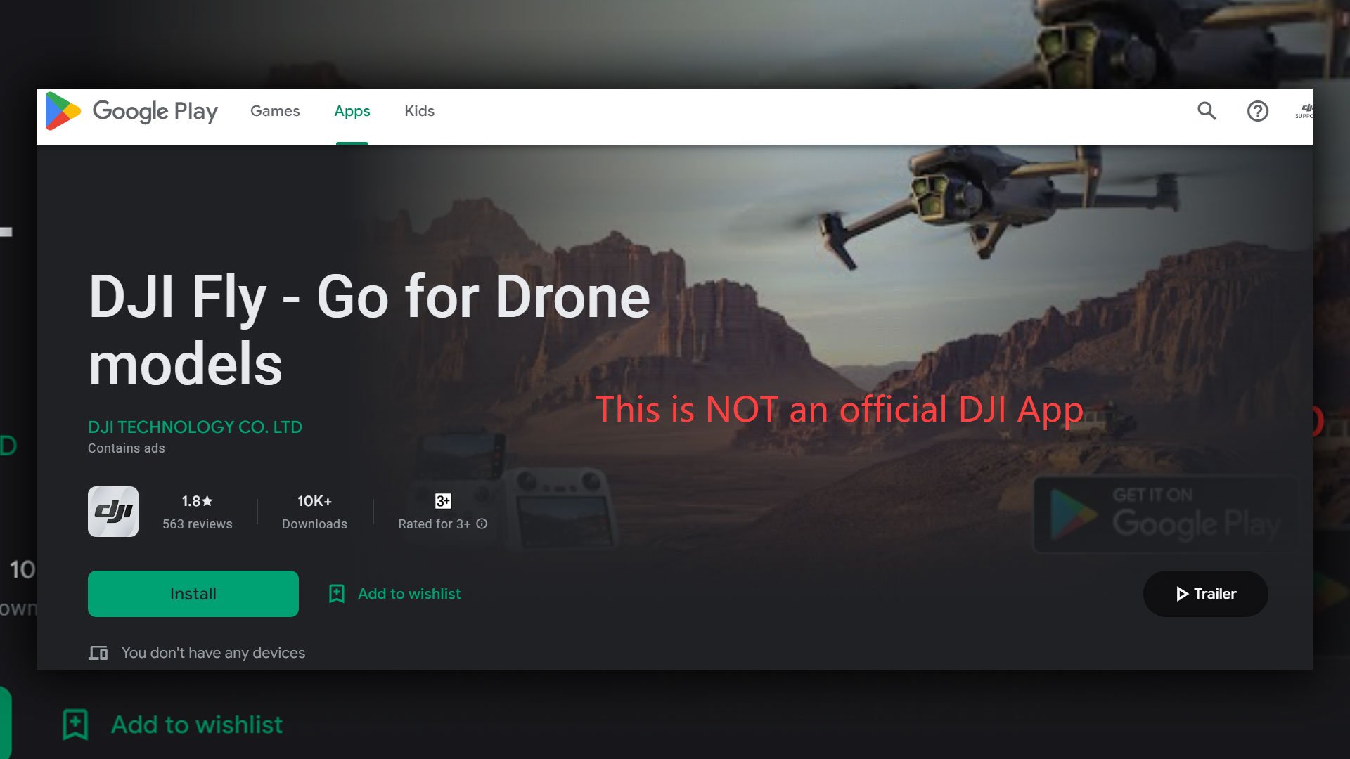
Task: Open help via the question mark icon
Action: [x=1257, y=111]
